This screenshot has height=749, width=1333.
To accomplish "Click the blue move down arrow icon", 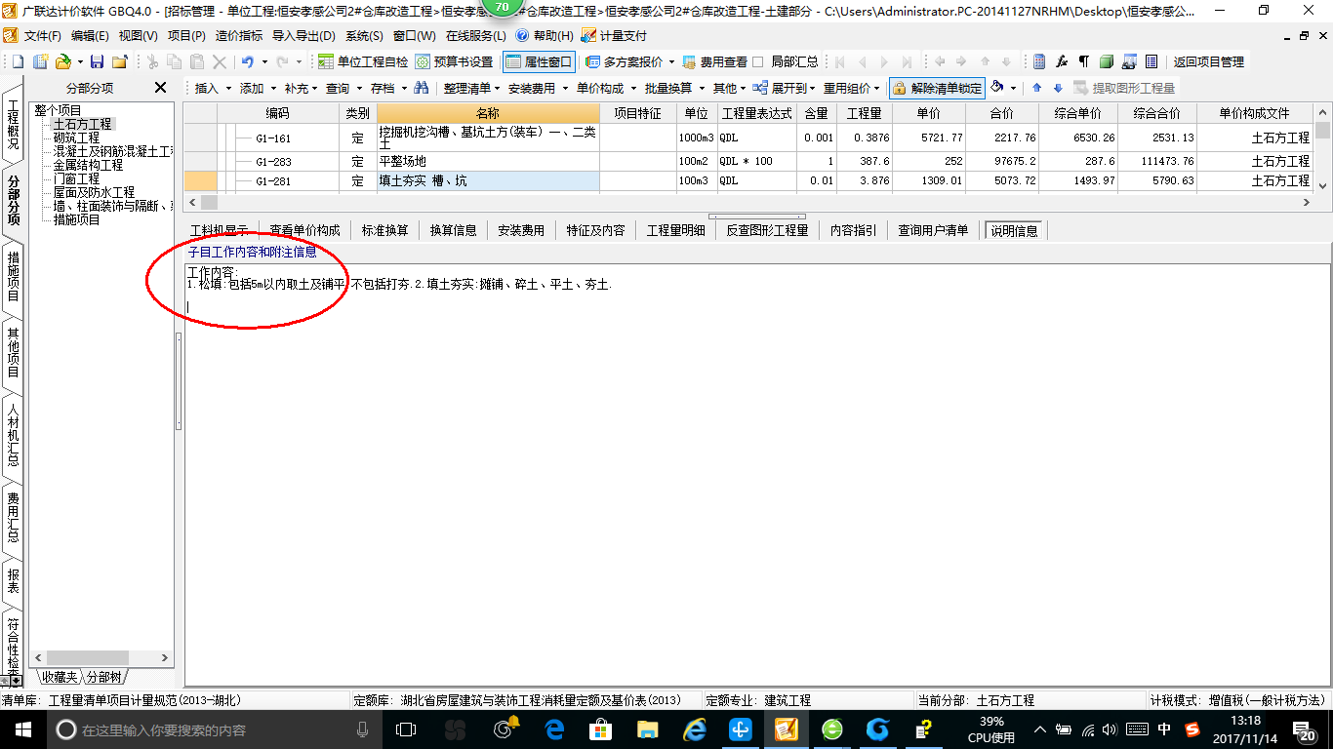I will click(1058, 88).
